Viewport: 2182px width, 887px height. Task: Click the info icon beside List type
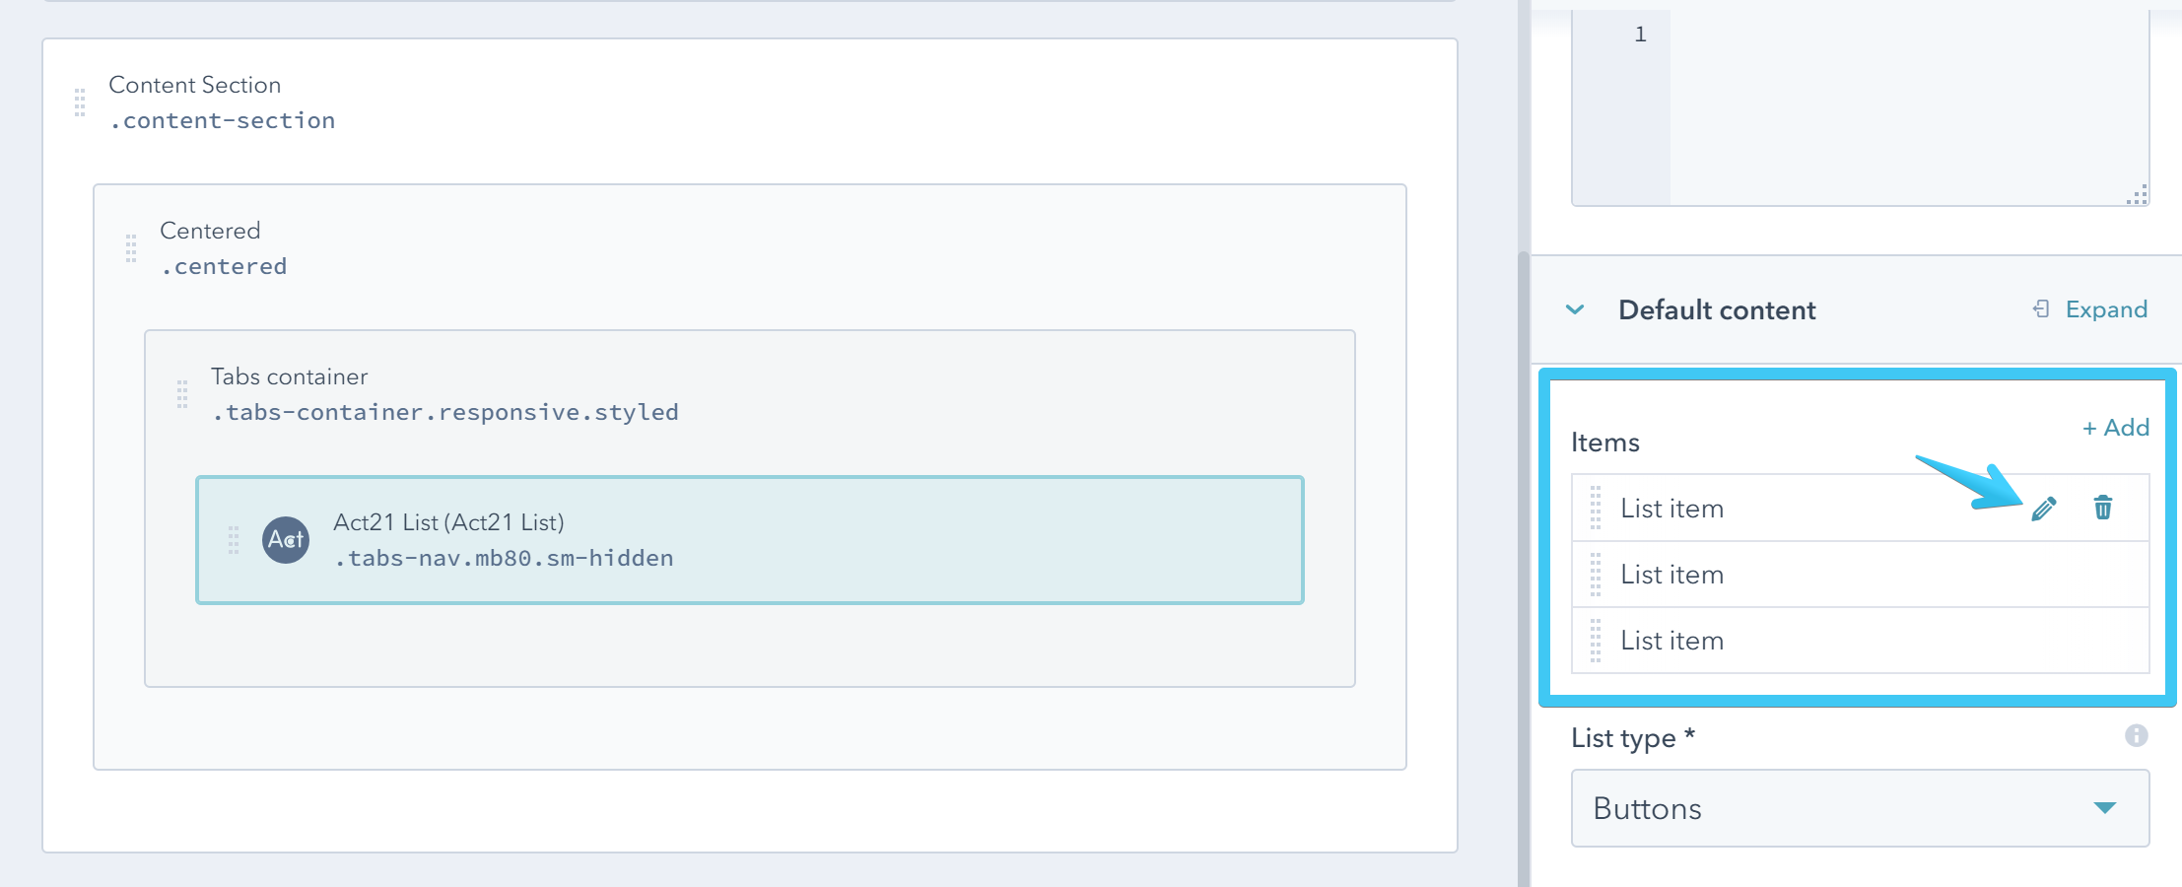2136,735
